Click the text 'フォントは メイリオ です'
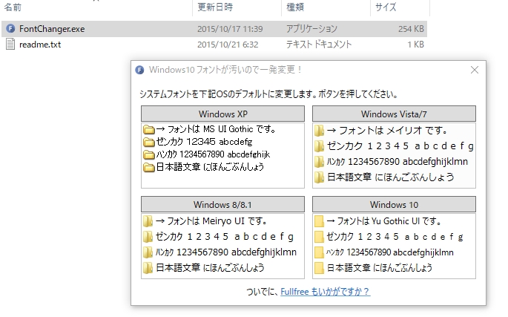508x317 pixels. click(x=392, y=131)
